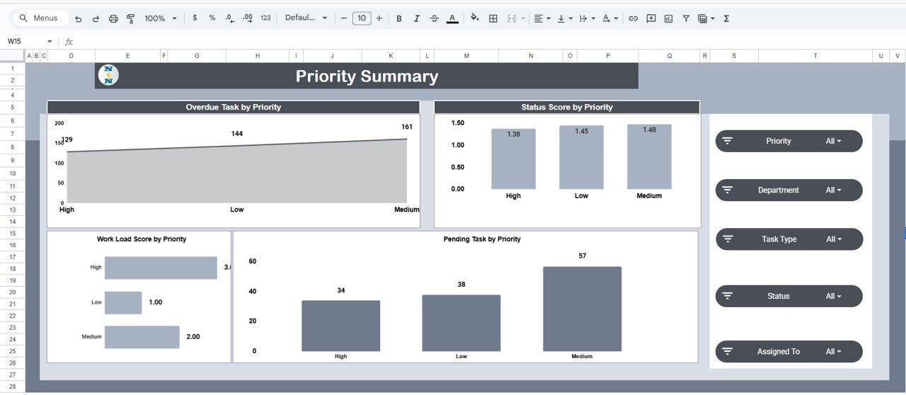Image resolution: width=906 pixels, height=395 pixels.
Task: Click the print icon
Action: (x=113, y=18)
